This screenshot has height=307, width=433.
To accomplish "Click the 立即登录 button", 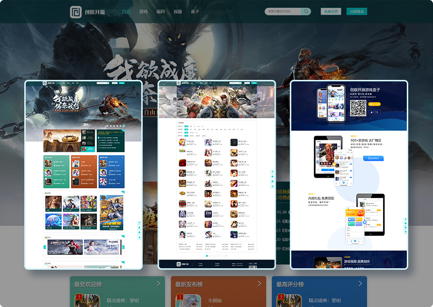I will click(x=357, y=12).
